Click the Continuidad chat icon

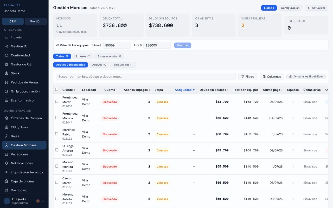coord(7,55)
